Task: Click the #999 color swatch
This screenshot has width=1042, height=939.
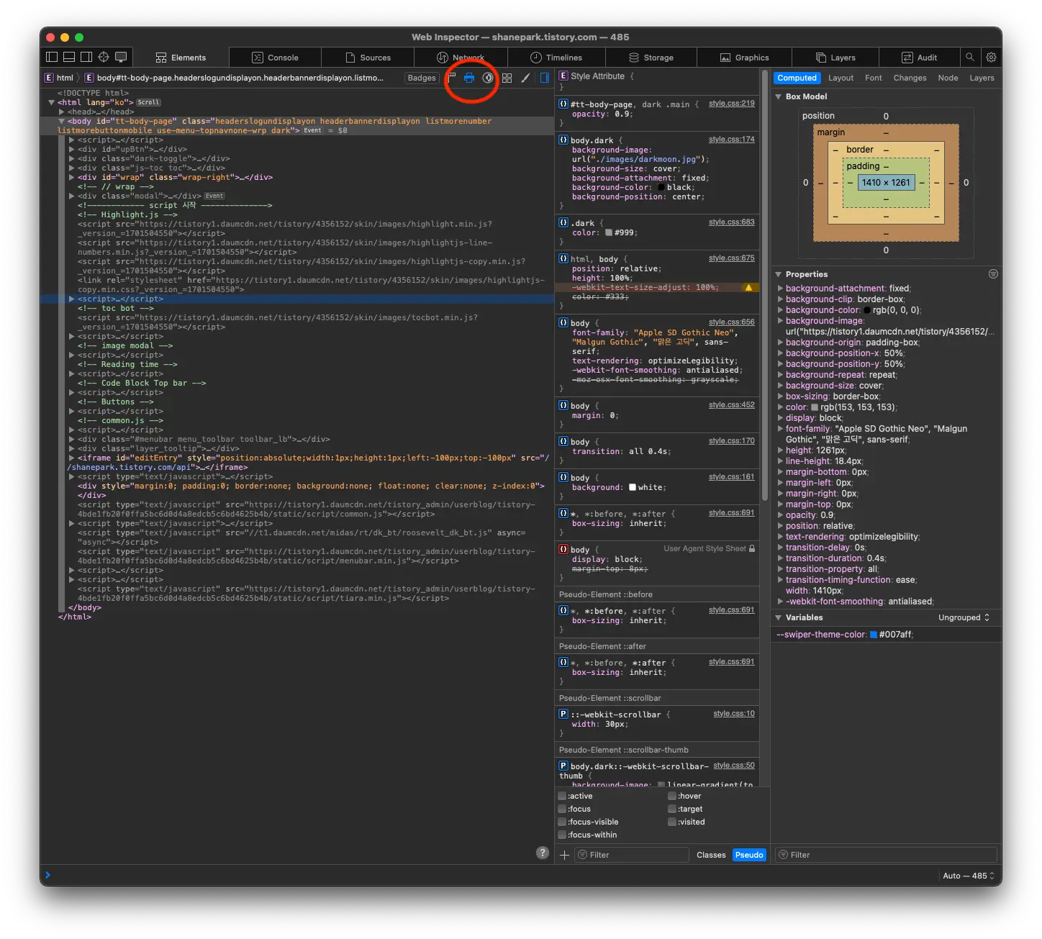Action: (x=609, y=232)
